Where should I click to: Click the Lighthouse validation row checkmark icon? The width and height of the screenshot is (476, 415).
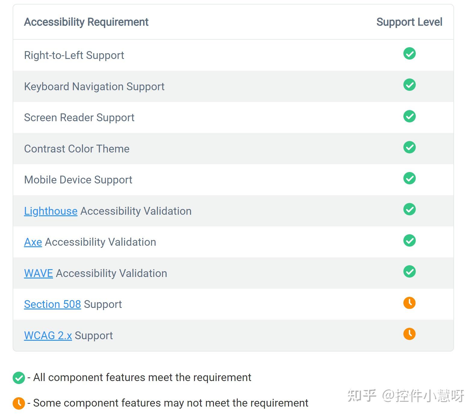click(409, 209)
